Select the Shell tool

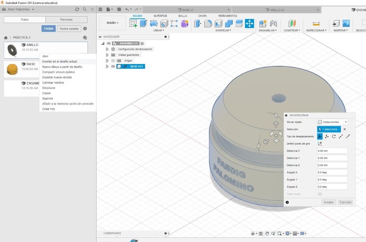pyautogui.click(x=218, y=23)
